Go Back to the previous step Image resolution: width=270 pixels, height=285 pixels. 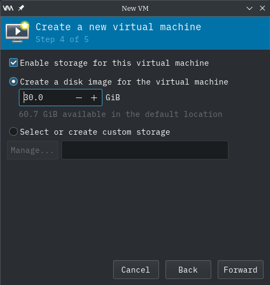(x=188, y=269)
